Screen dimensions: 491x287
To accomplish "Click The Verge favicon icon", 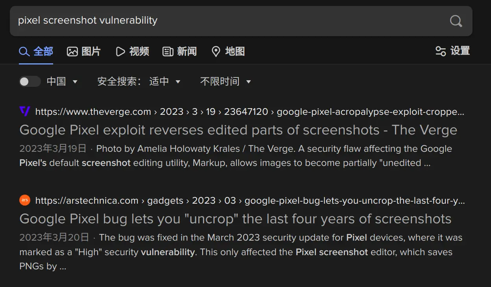I will click(25, 111).
